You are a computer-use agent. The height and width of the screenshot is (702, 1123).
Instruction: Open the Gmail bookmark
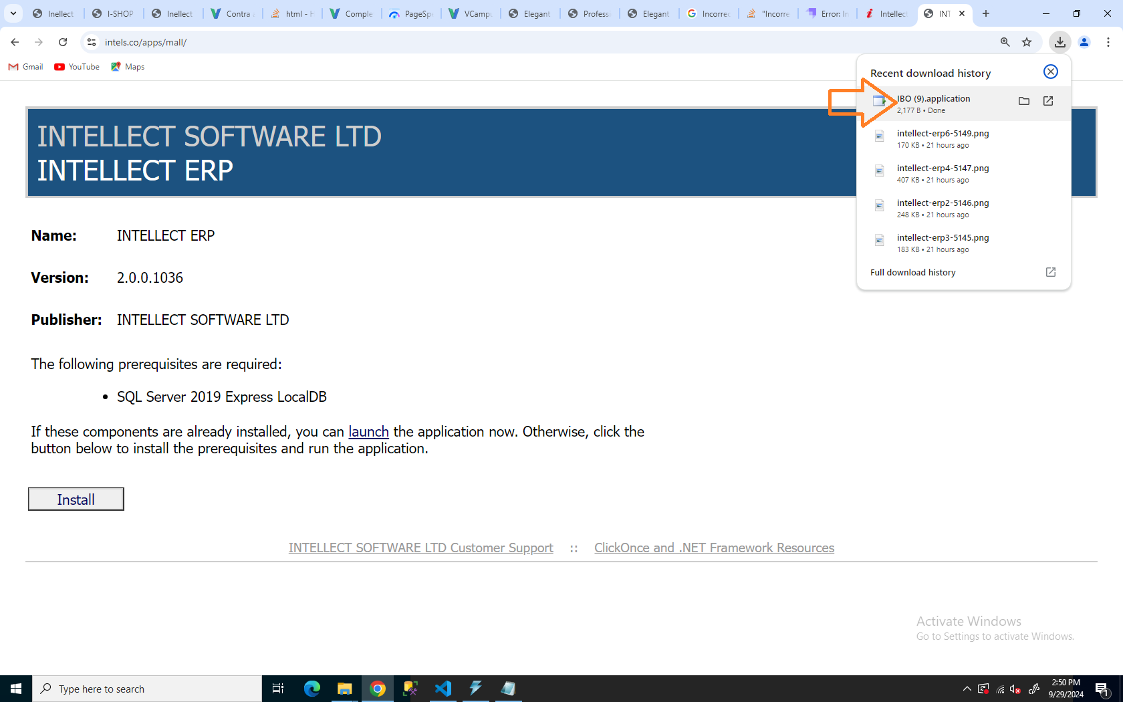(x=25, y=67)
